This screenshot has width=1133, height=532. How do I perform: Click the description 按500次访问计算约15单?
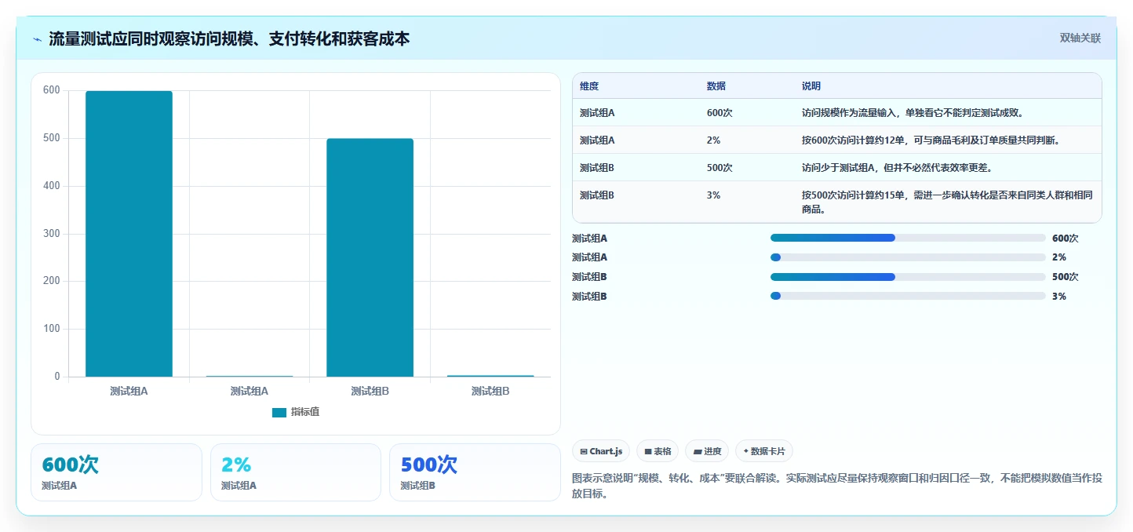click(947, 202)
